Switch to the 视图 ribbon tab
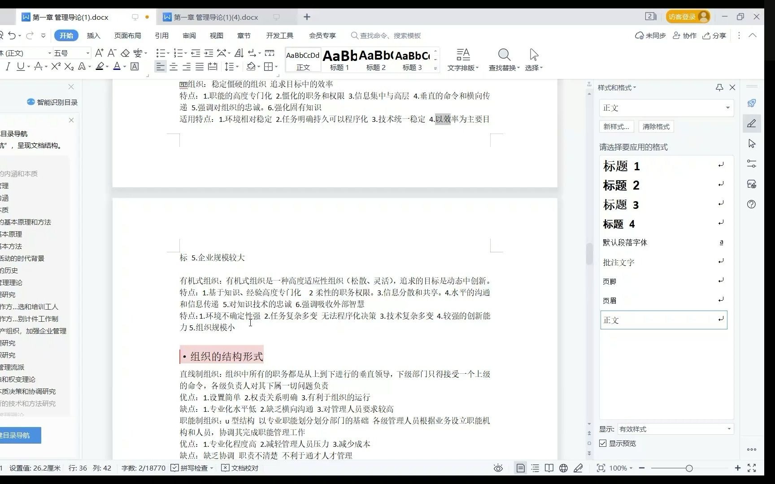The width and height of the screenshot is (775, 484). pos(216,35)
